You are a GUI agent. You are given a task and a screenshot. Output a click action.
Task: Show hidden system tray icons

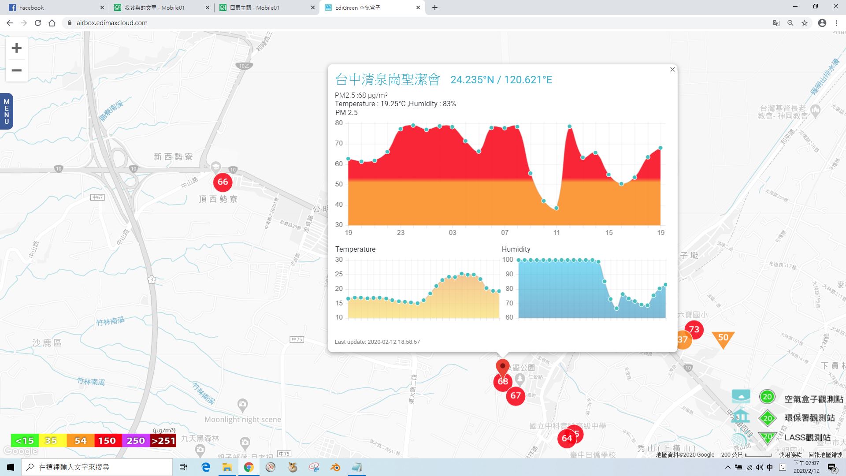pyautogui.click(x=727, y=467)
